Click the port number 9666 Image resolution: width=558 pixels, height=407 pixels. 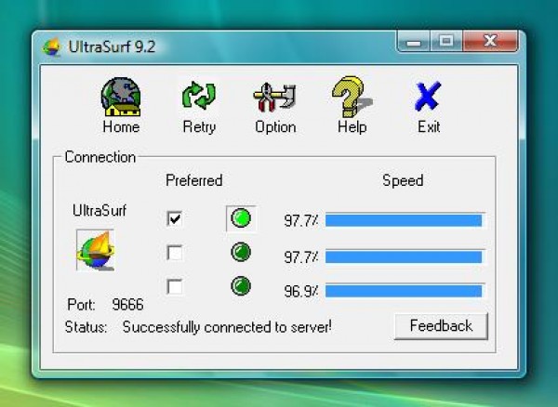tap(127, 305)
